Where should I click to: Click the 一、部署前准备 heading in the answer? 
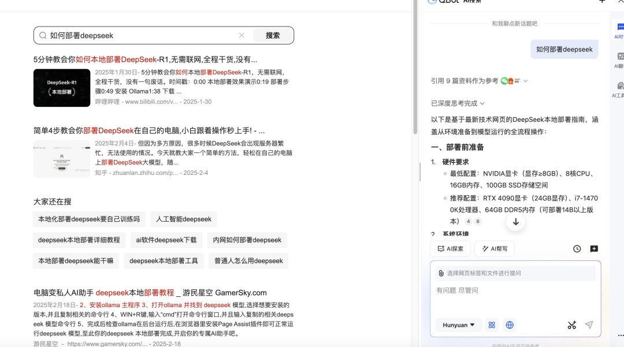[457, 147]
